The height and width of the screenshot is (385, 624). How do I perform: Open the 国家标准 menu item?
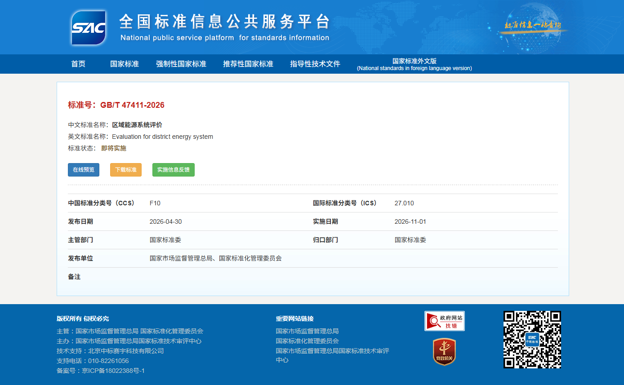pyautogui.click(x=125, y=64)
